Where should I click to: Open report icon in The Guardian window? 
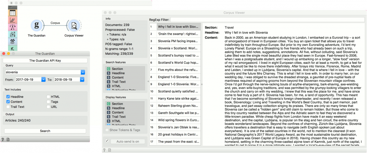click(8, 139)
